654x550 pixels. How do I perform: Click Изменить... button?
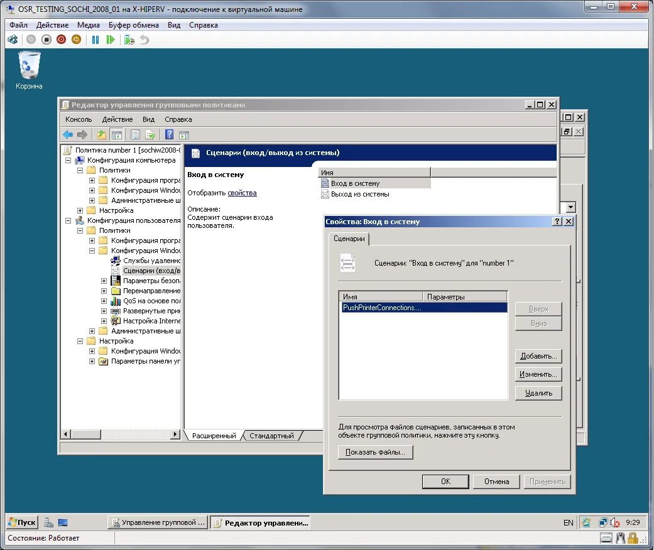(538, 374)
